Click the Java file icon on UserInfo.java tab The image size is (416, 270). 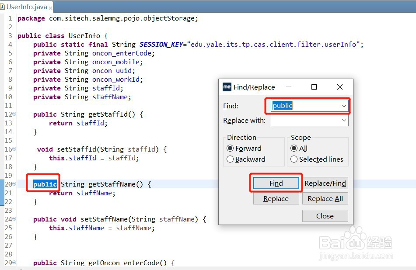(x=2, y=7)
